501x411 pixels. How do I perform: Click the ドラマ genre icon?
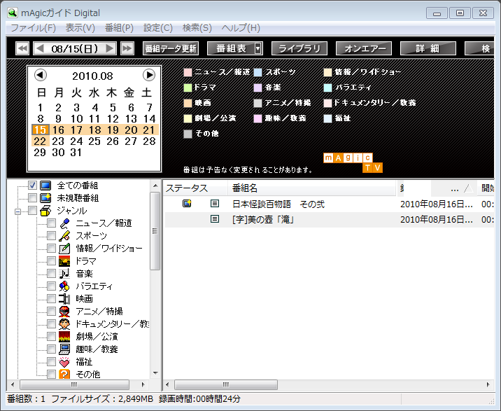(64, 261)
